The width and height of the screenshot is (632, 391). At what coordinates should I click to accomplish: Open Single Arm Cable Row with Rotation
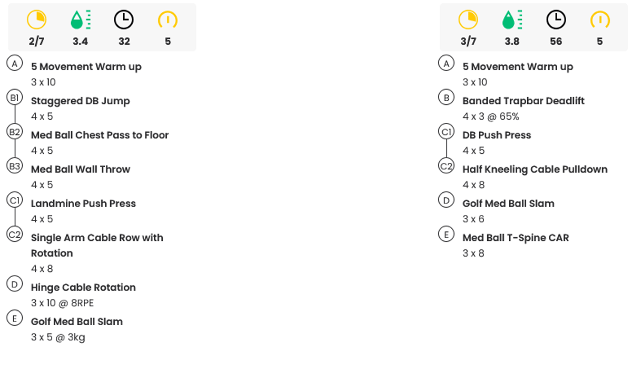coord(97,238)
